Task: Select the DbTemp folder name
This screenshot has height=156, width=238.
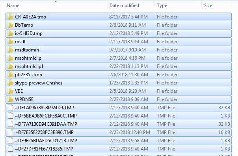Action: 24,25
